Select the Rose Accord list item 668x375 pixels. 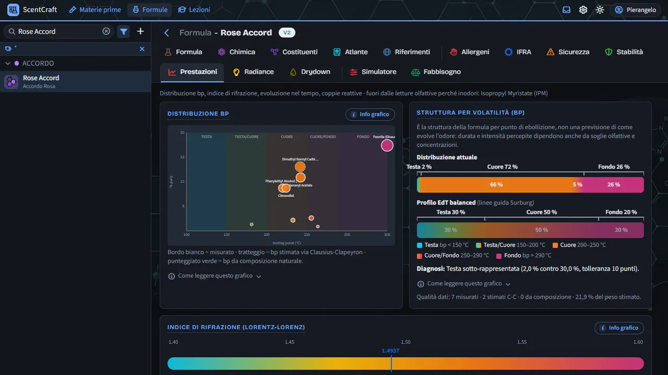(75, 82)
